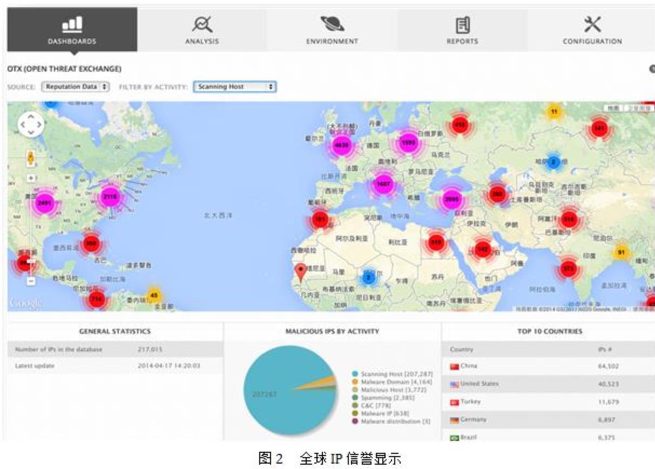Click the United States flag icon
Image resolution: width=655 pixels, height=469 pixels.
(x=454, y=384)
